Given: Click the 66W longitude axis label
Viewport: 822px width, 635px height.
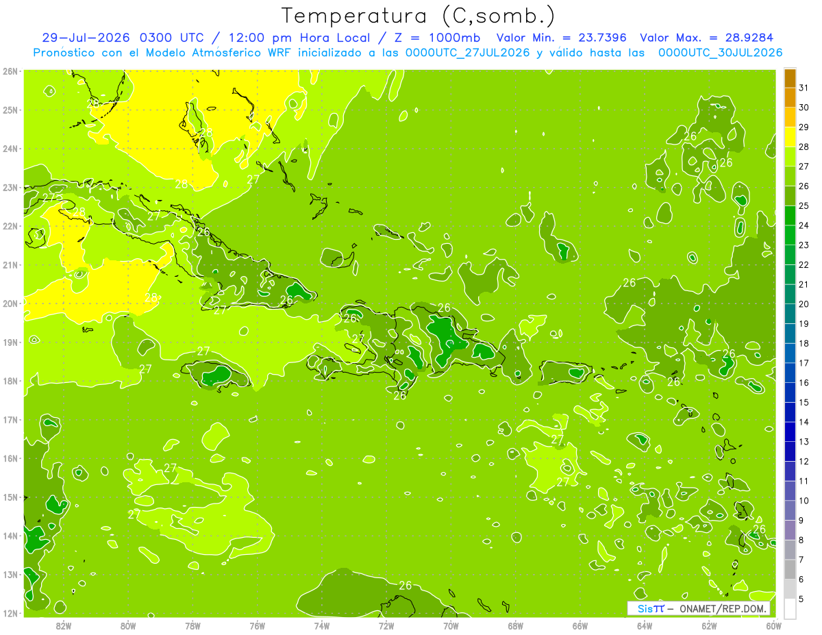Looking at the screenshot, I should pos(580,625).
